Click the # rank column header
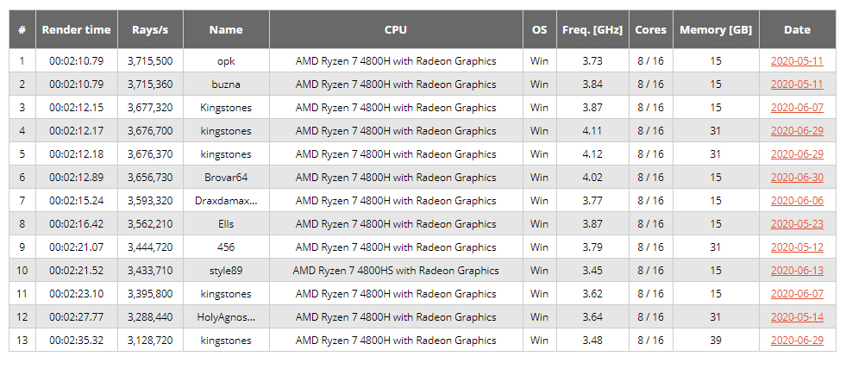 click(22, 29)
